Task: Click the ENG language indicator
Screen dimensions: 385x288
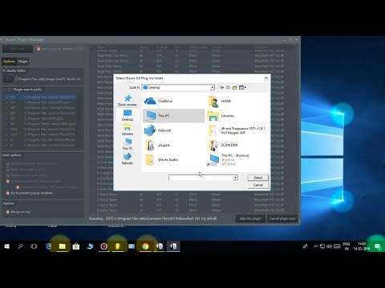Action: point(346,246)
